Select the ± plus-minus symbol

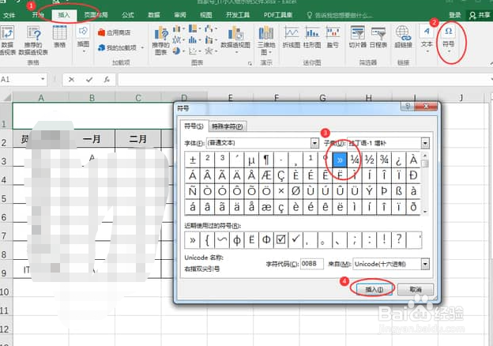(x=193, y=160)
